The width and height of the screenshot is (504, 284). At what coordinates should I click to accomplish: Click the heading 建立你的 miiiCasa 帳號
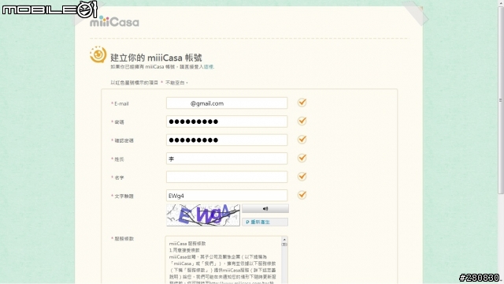tap(156, 58)
